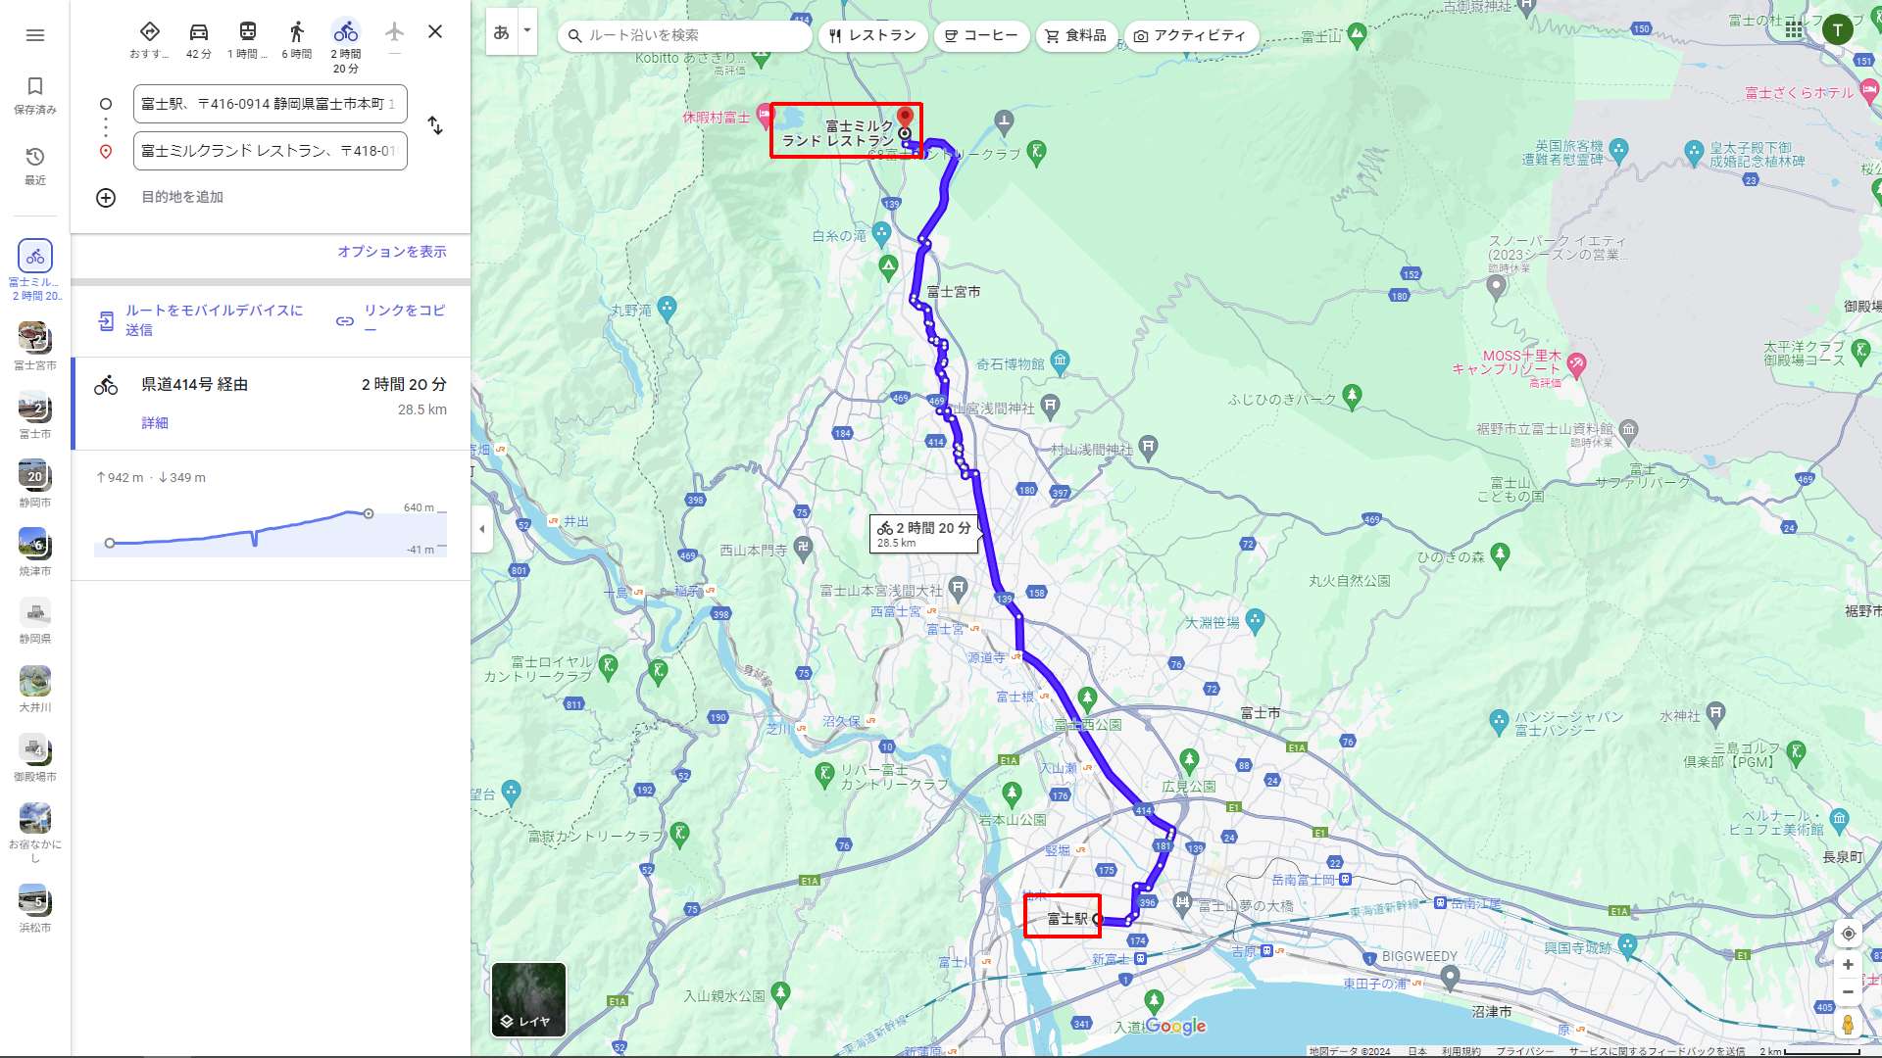Filter by コーヒー chip
The height and width of the screenshot is (1058, 1882).
[x=981, y=35]
